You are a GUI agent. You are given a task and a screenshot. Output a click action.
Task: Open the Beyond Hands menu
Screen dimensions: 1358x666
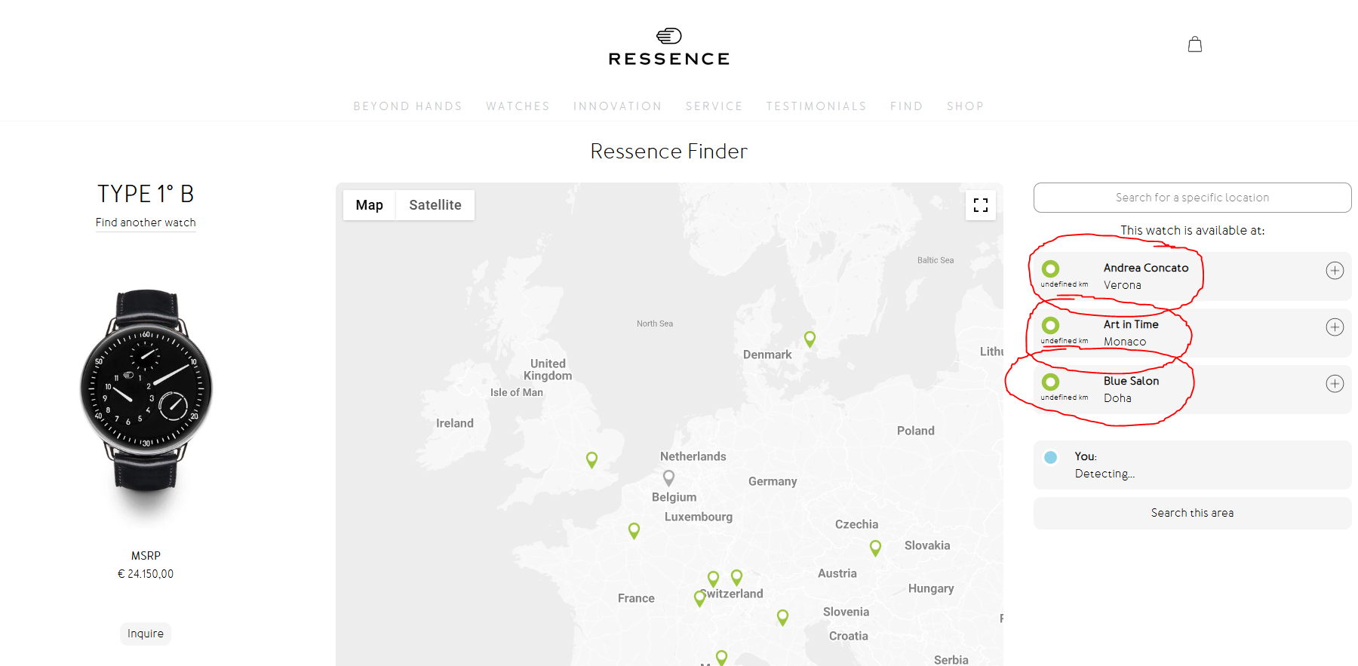pos(408,106)
